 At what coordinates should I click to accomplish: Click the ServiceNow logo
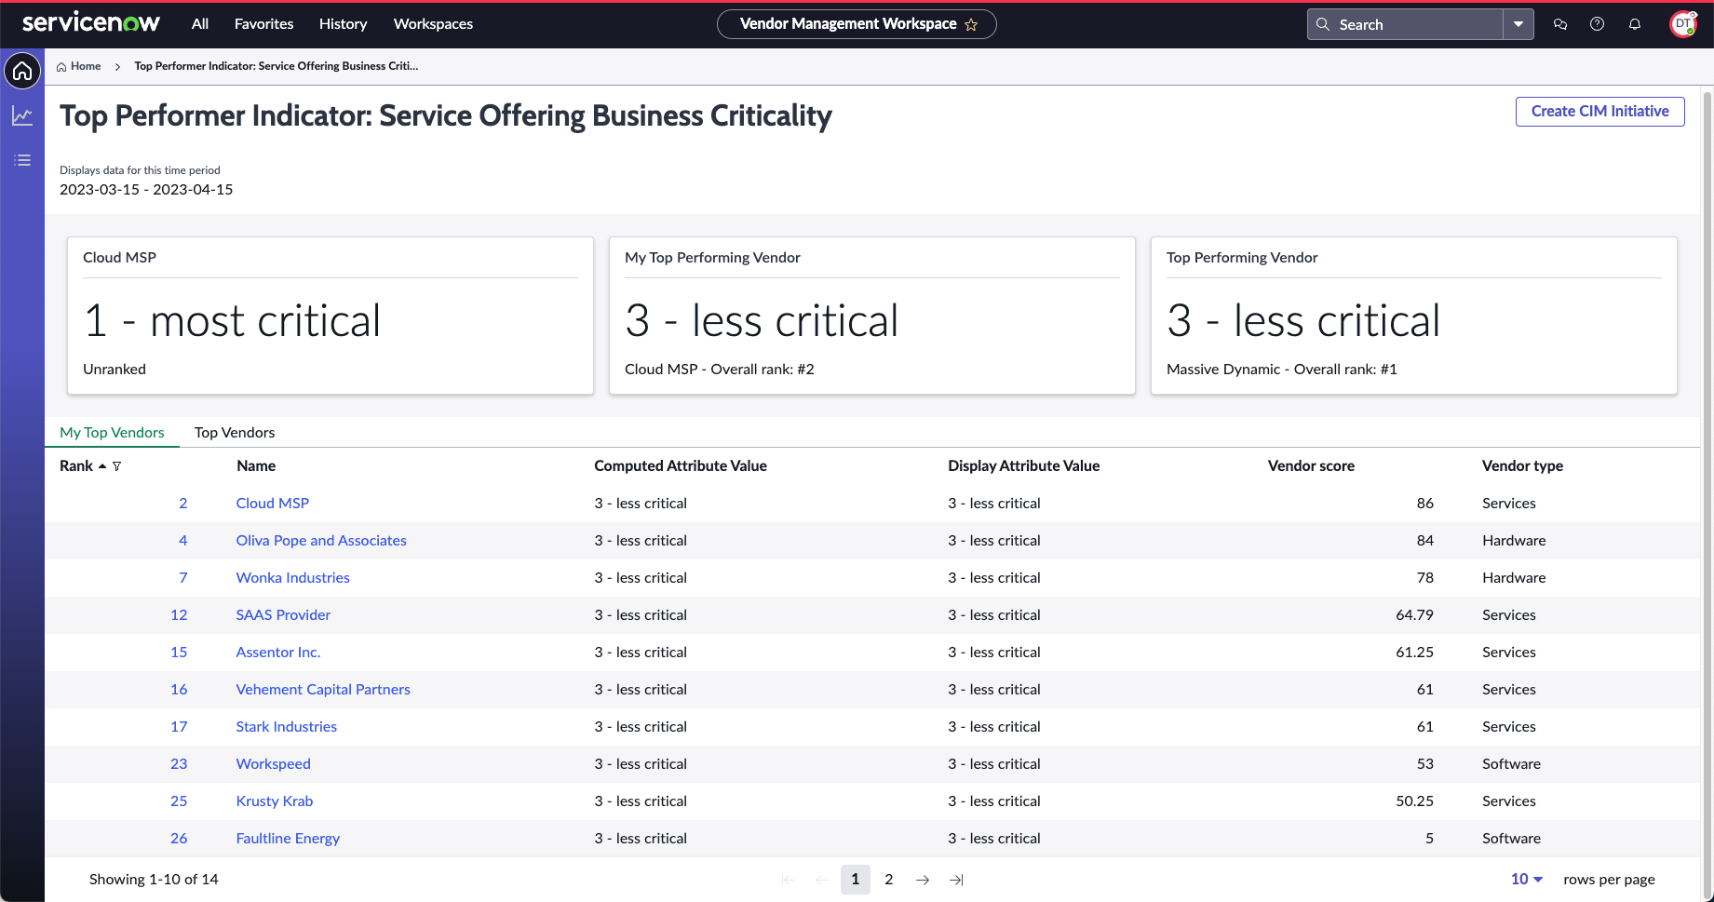[x=91, y=23]
